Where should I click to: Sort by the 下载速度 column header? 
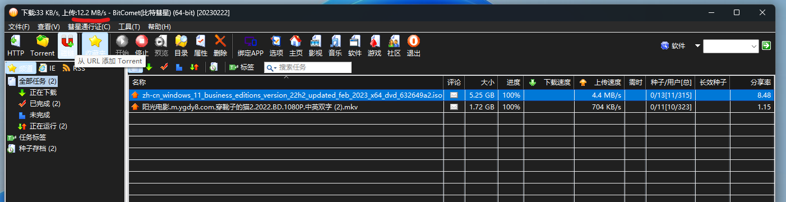click(549, 82)
